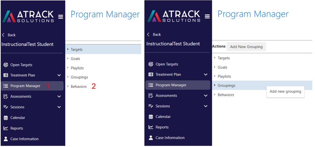Click Reports chart icon in left sidebar
This screenshot has height=147, width=315.
pyautogui.click(x=5, y=128)
